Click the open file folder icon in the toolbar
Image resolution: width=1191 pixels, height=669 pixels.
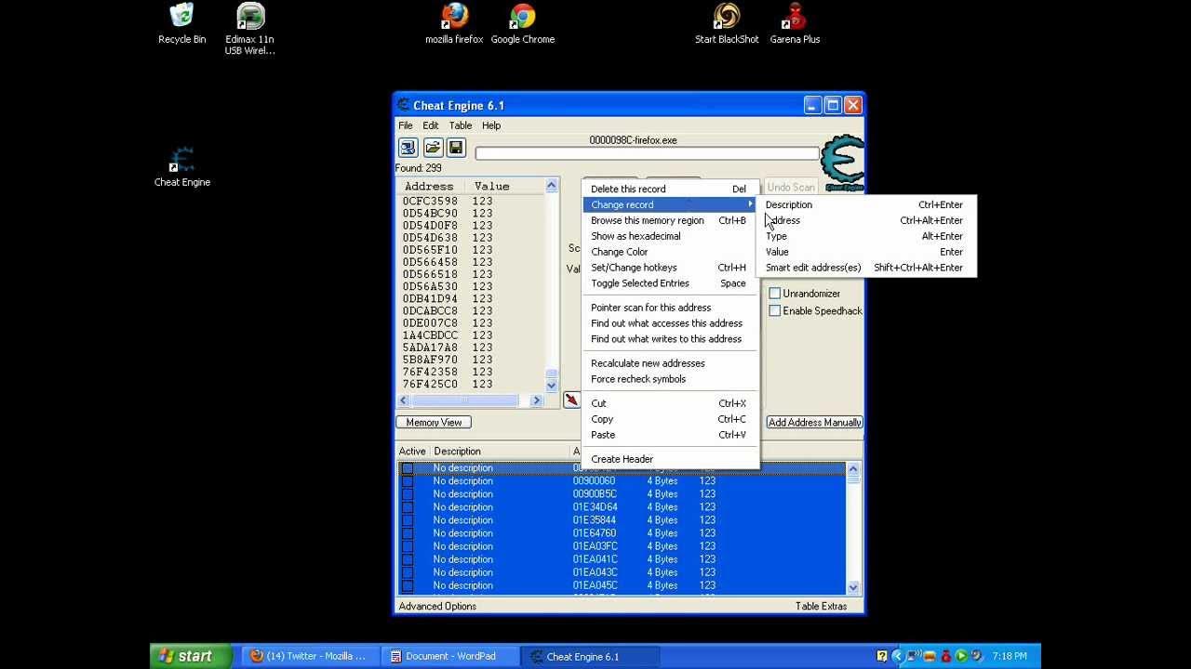432,148
